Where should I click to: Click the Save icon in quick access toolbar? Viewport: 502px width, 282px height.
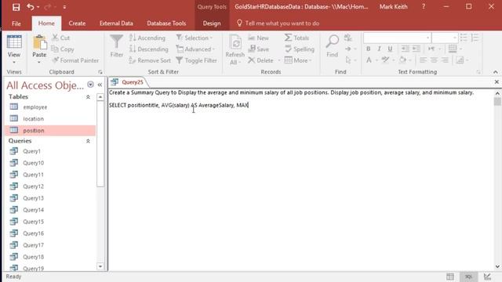(x=16, y=7)
